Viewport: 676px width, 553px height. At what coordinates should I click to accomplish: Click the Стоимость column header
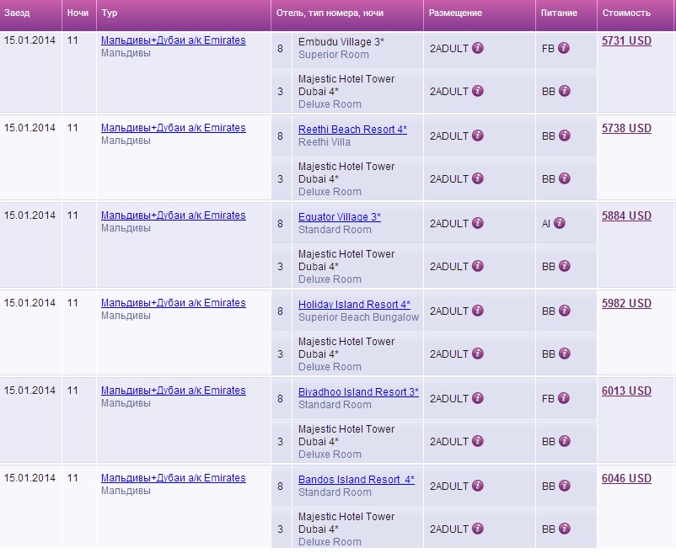tap(625, 13)
